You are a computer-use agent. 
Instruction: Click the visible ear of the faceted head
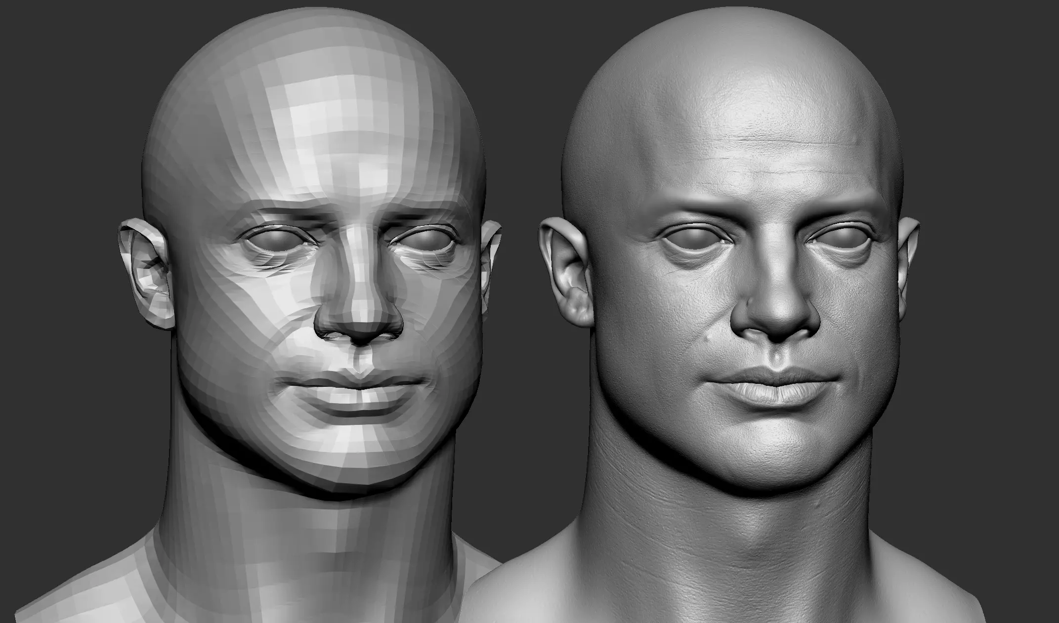pos(147,274)
